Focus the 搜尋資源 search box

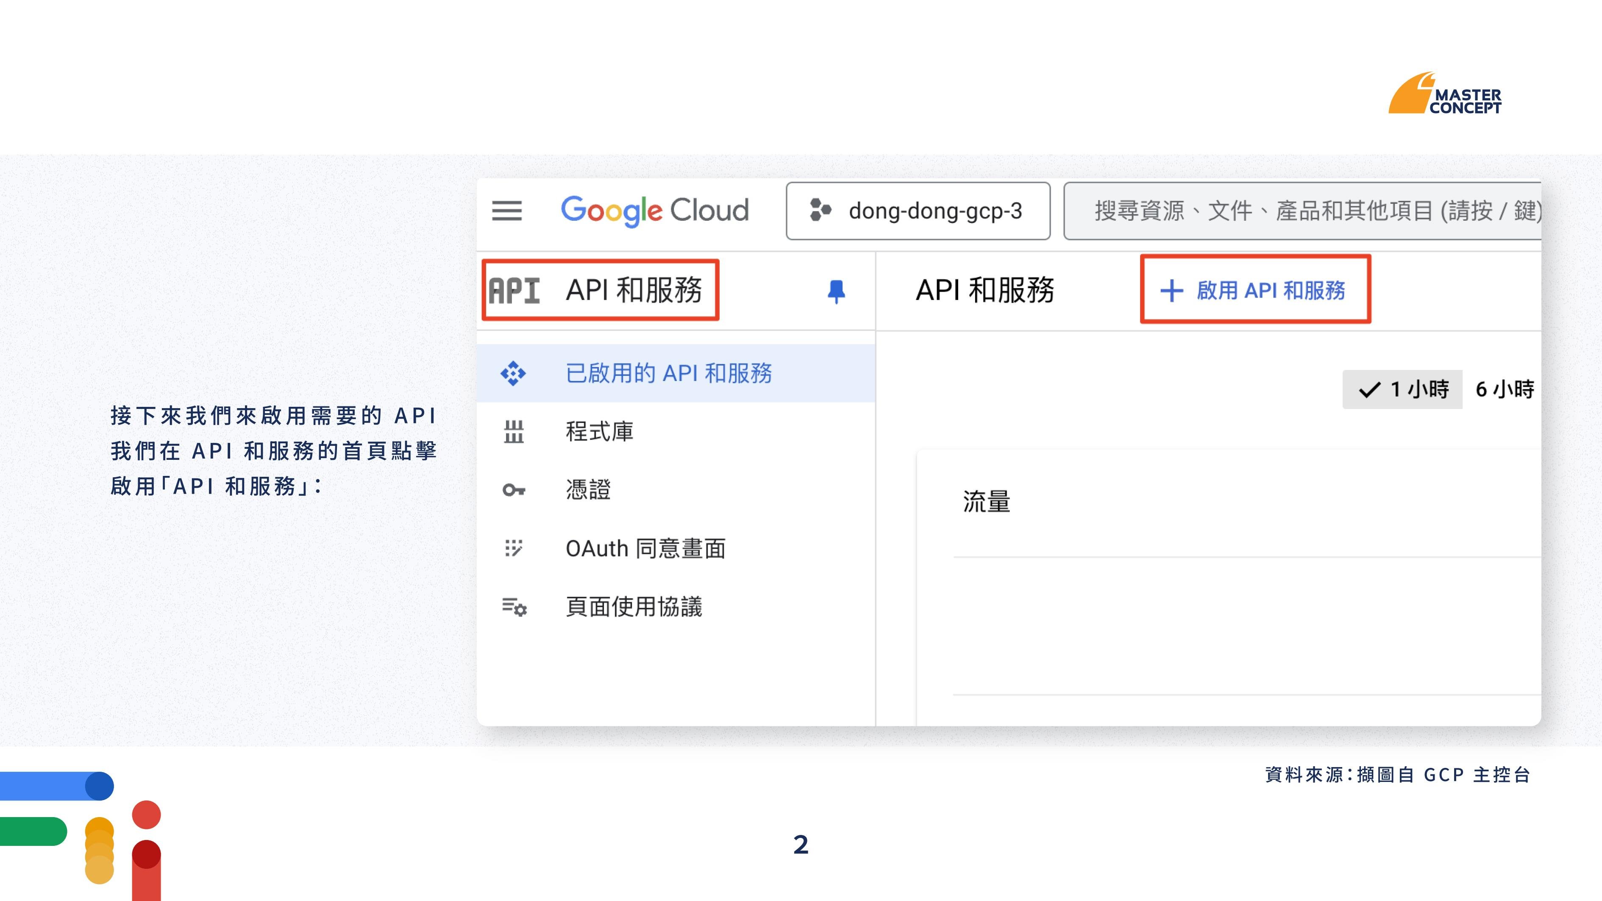tap(1302, 211)
